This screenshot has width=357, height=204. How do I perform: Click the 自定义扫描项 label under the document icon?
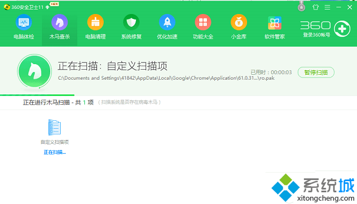[x=55, y=142]
